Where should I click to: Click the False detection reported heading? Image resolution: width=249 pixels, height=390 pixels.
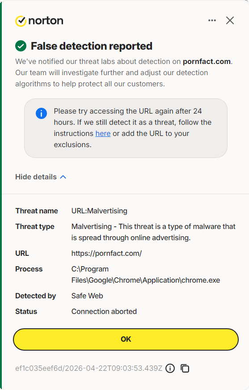click(x=92, y=46)
